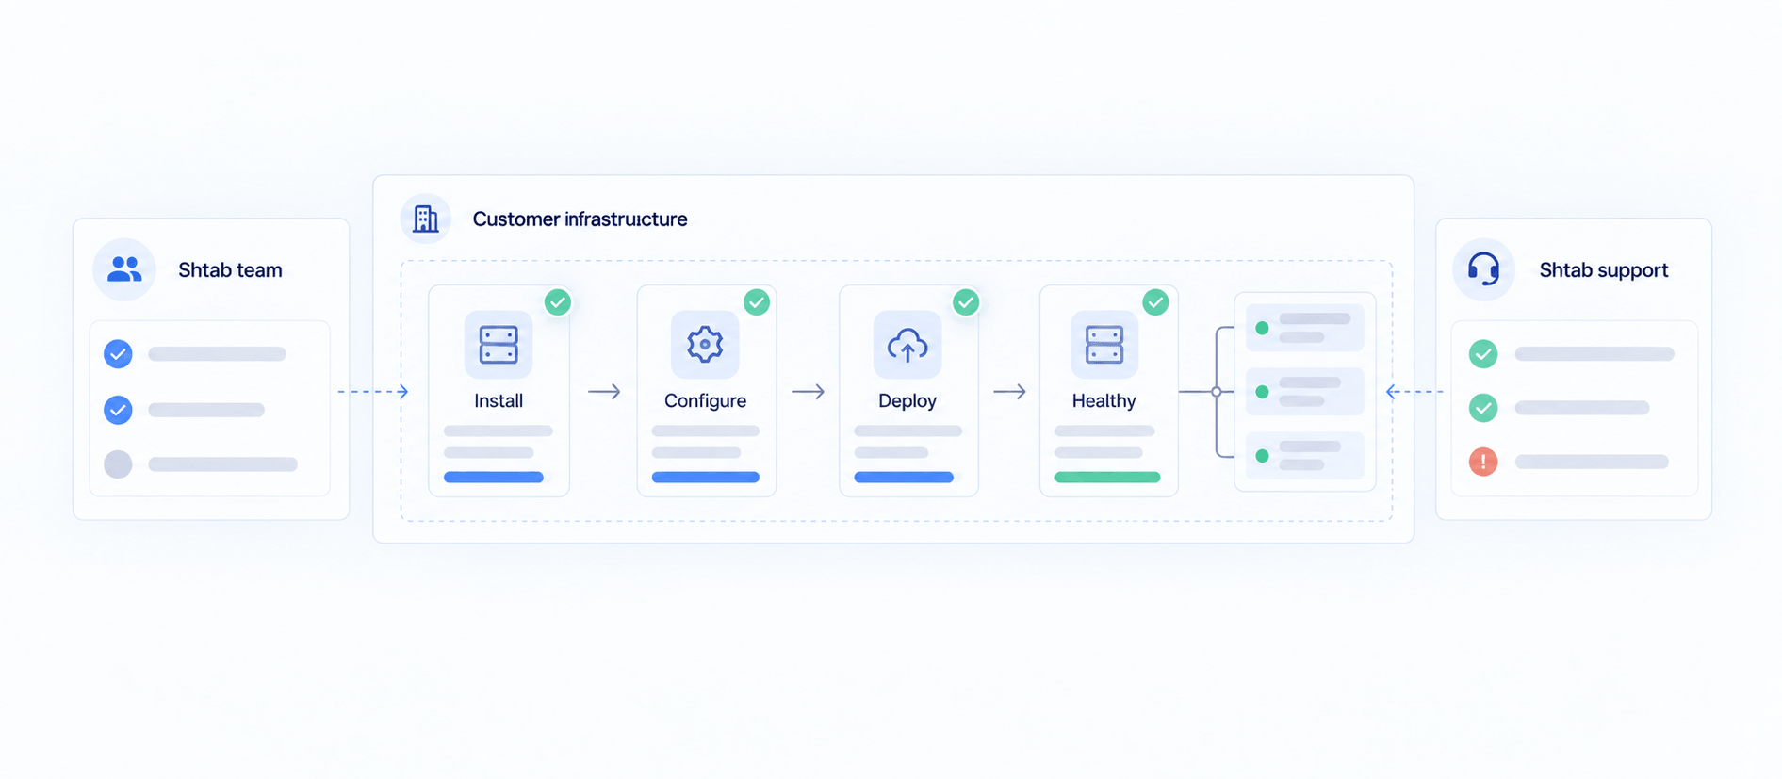Click the green check badge on Healthy card
This screenshot has width=1782, height=779.
(1155, 302)
